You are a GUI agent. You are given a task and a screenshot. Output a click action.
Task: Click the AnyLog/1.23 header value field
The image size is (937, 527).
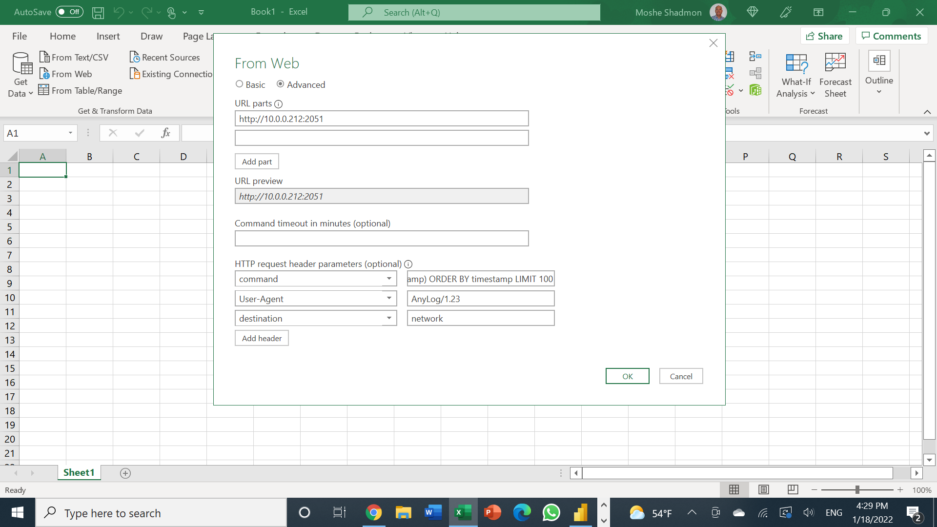481,299
